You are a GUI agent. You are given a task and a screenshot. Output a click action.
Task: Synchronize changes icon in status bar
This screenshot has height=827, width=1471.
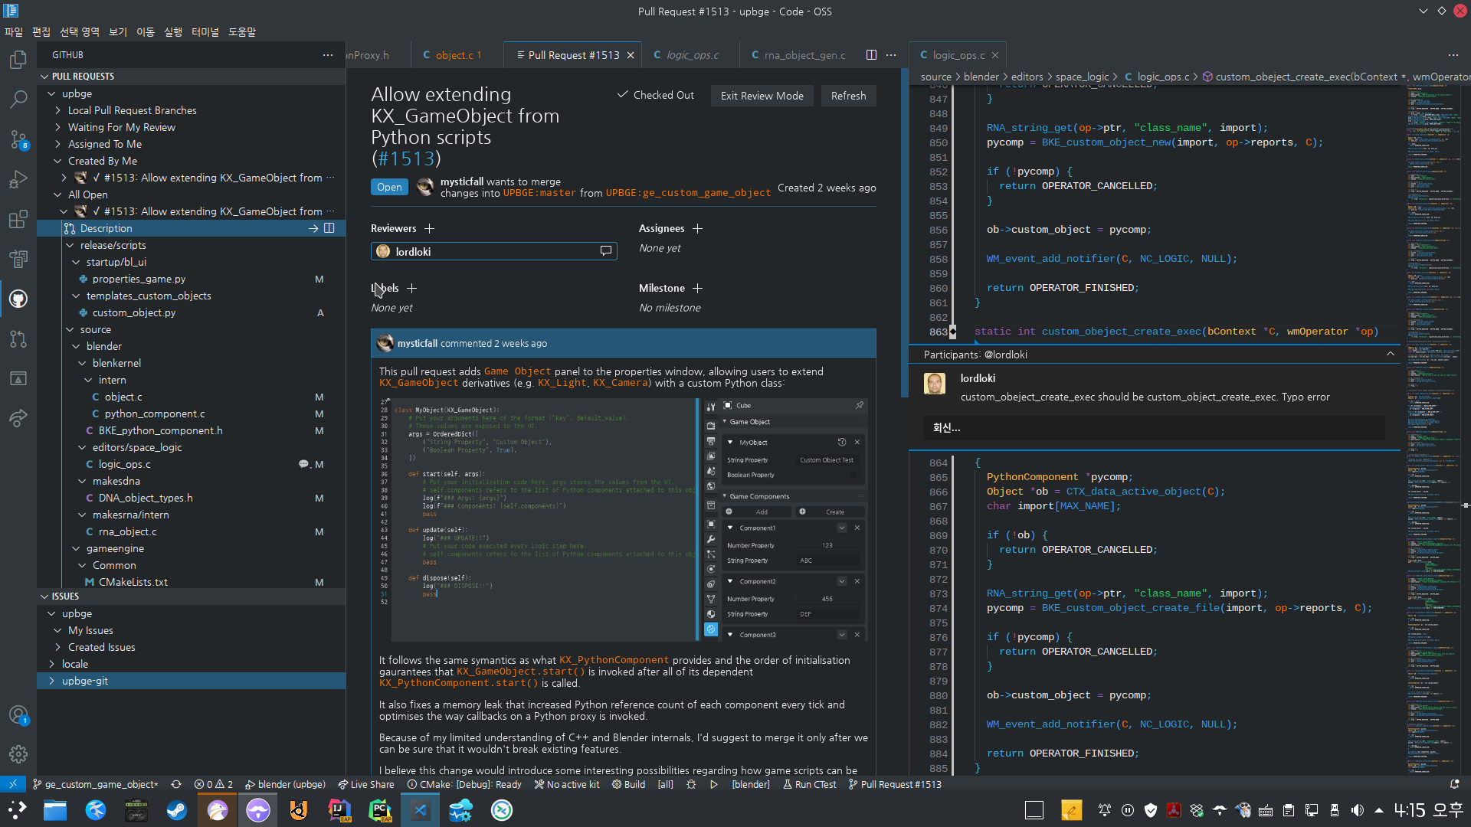coord(176,784)
